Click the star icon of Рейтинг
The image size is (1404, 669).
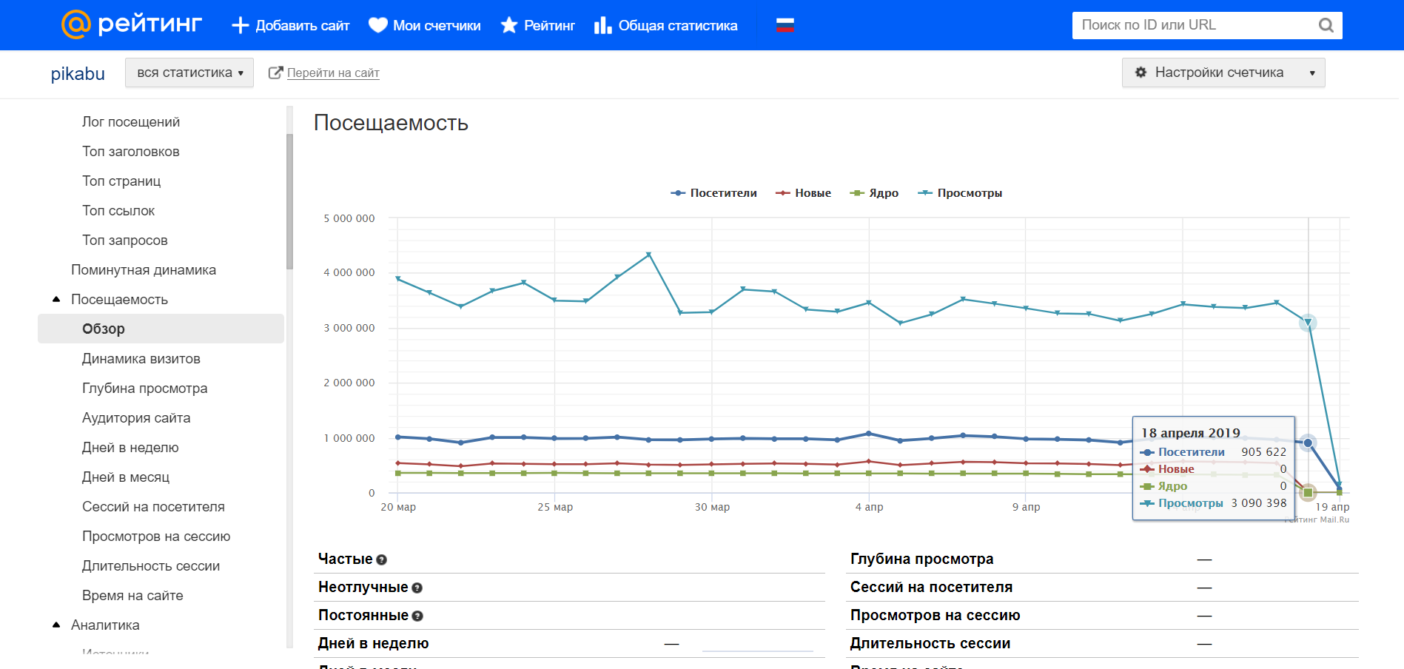pos(509,25)
